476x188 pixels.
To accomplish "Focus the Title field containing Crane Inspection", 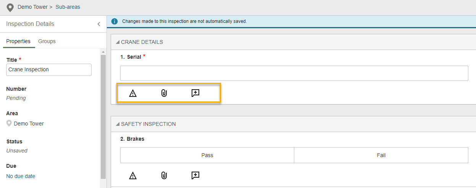I will coord(49,70).
